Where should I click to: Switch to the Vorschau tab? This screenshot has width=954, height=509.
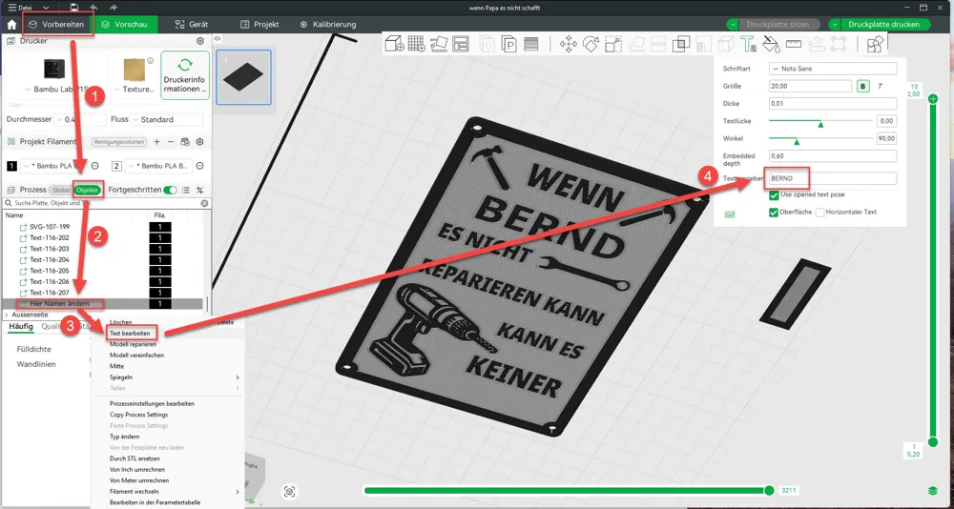click(x=125, y=25)
